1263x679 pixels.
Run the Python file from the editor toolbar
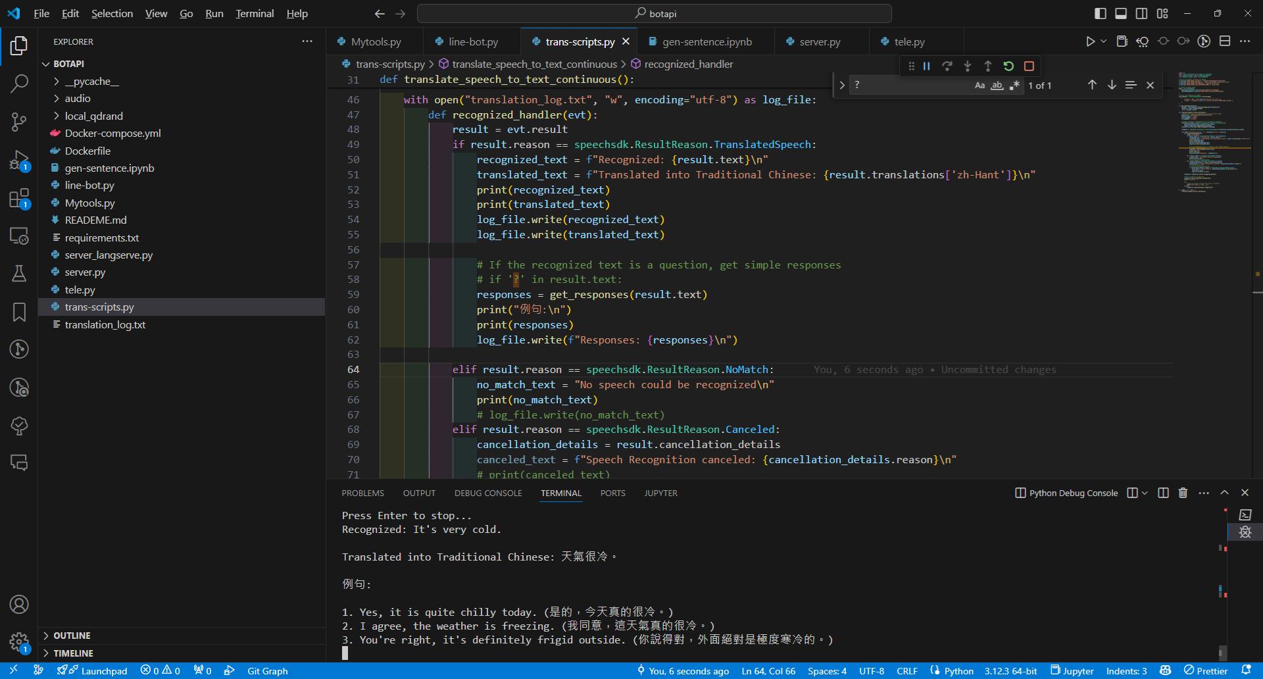click(x=1090, y=40)
